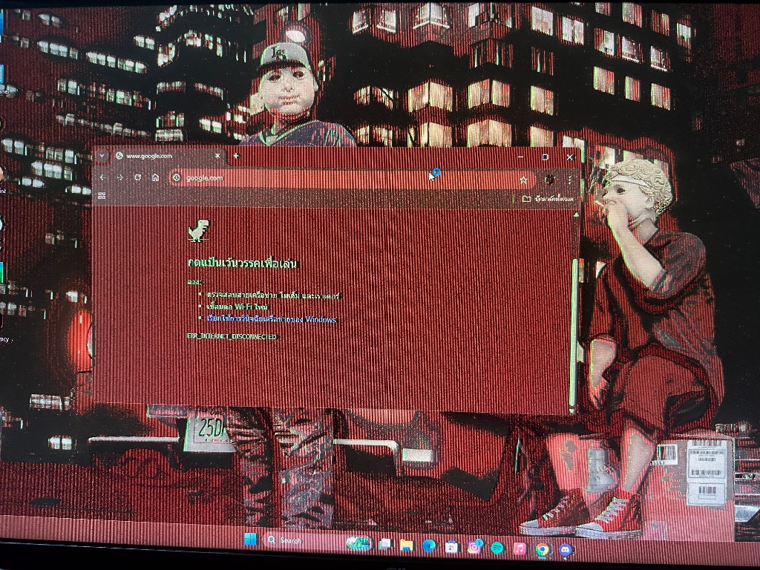760x570 pixels.
Task: Go back using the back arrow
Action: (x=102, y=178)
